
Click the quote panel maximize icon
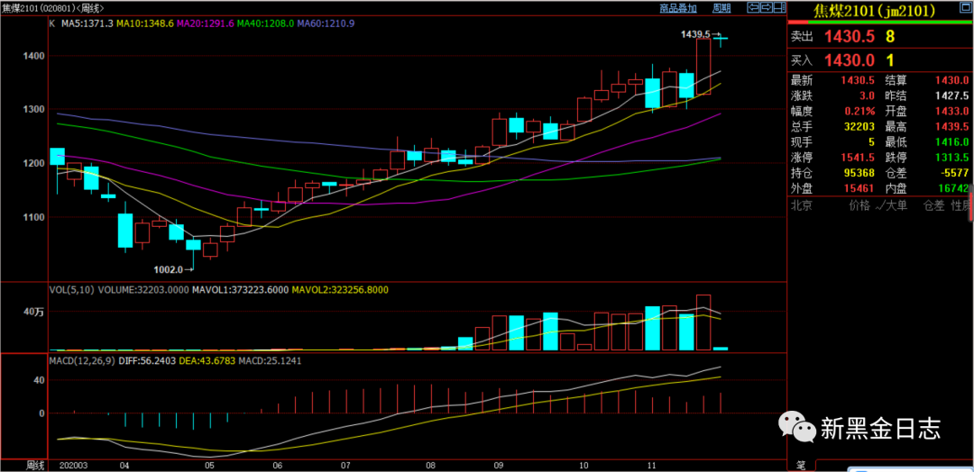[x=966, y=7]
